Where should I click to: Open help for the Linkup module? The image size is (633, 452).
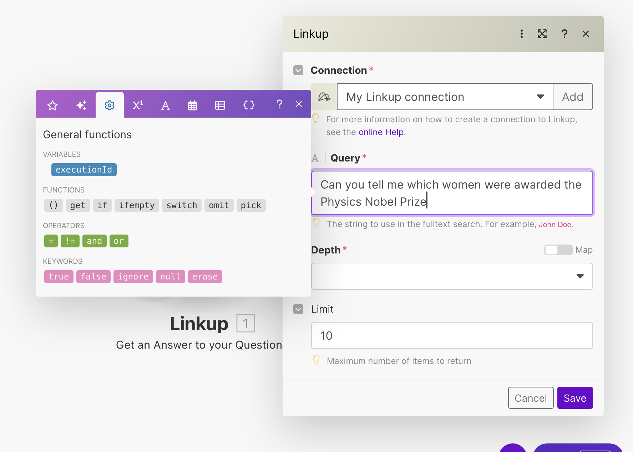tap(564, 34)
